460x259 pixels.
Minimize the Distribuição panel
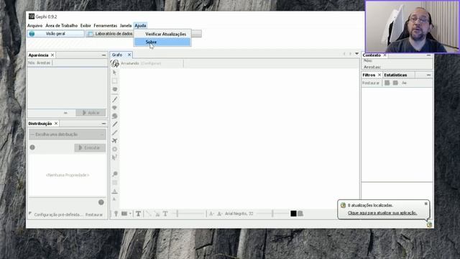(103, 124)
